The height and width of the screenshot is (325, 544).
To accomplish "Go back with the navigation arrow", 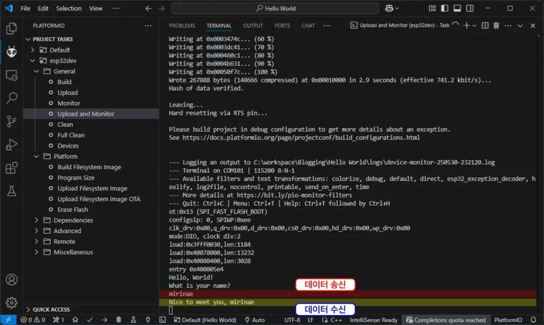I will [149, 8].
